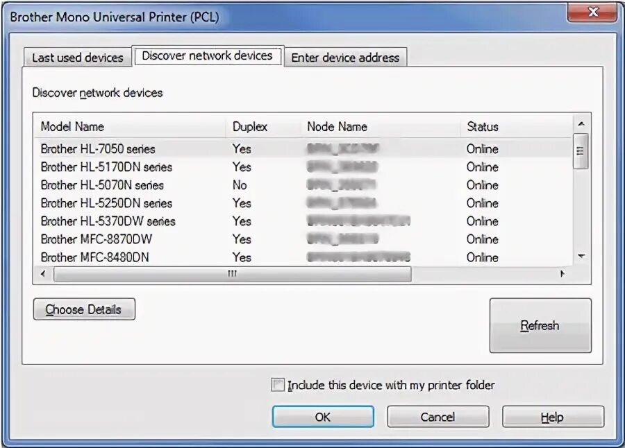625x448 pixels.
Task: Confirm the dialog with OK
Action: tap(323, 417)
